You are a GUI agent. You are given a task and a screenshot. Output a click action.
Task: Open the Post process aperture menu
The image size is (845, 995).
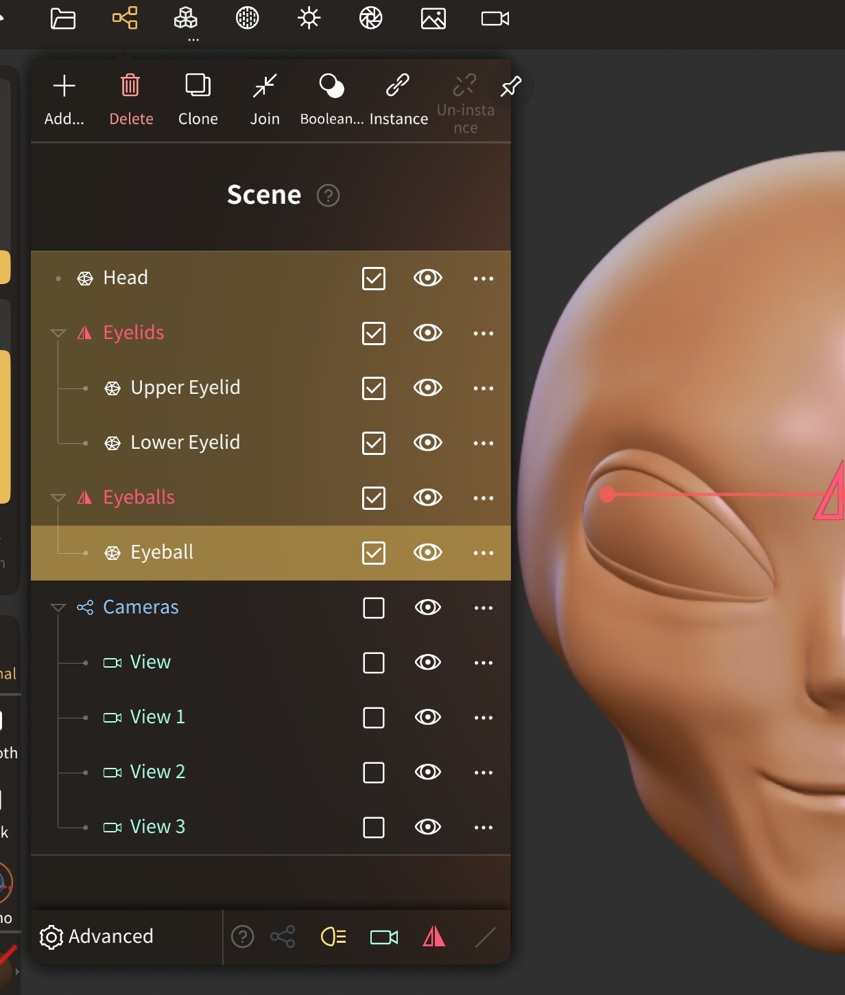(371, 19)
